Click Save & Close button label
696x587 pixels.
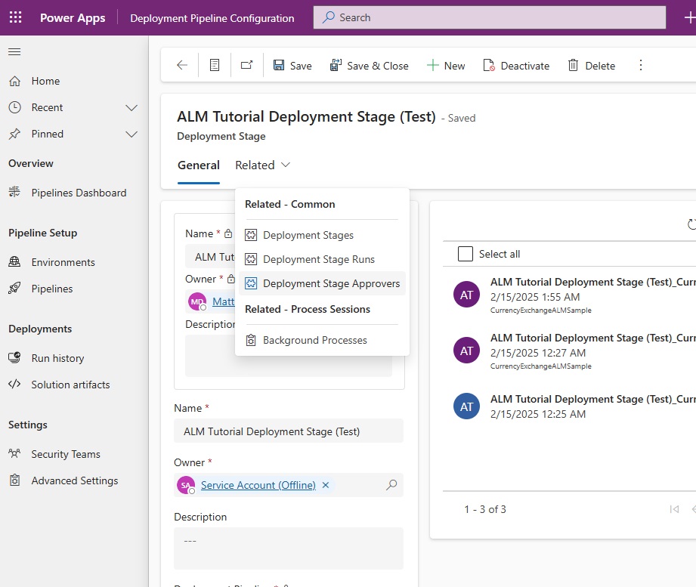click(x=378, y=66)
